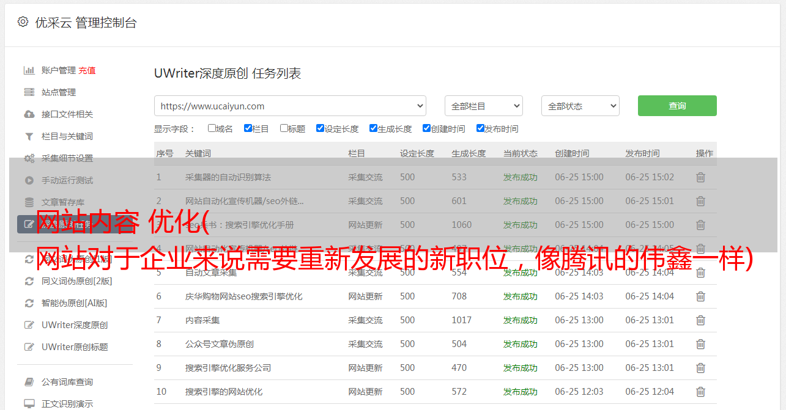Open 同义词伪原创[2版] menu item
The height and width of the screenshot is (410, 786).
(x=77, y=281)
